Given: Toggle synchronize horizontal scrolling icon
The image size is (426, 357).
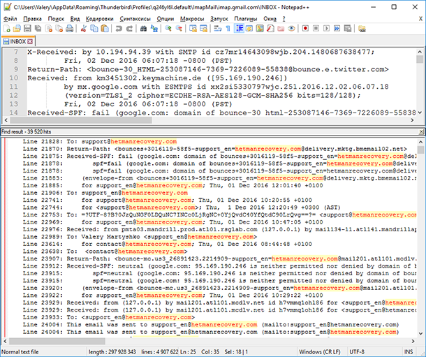Looking at the screenshot, I should tap(203, 29).
